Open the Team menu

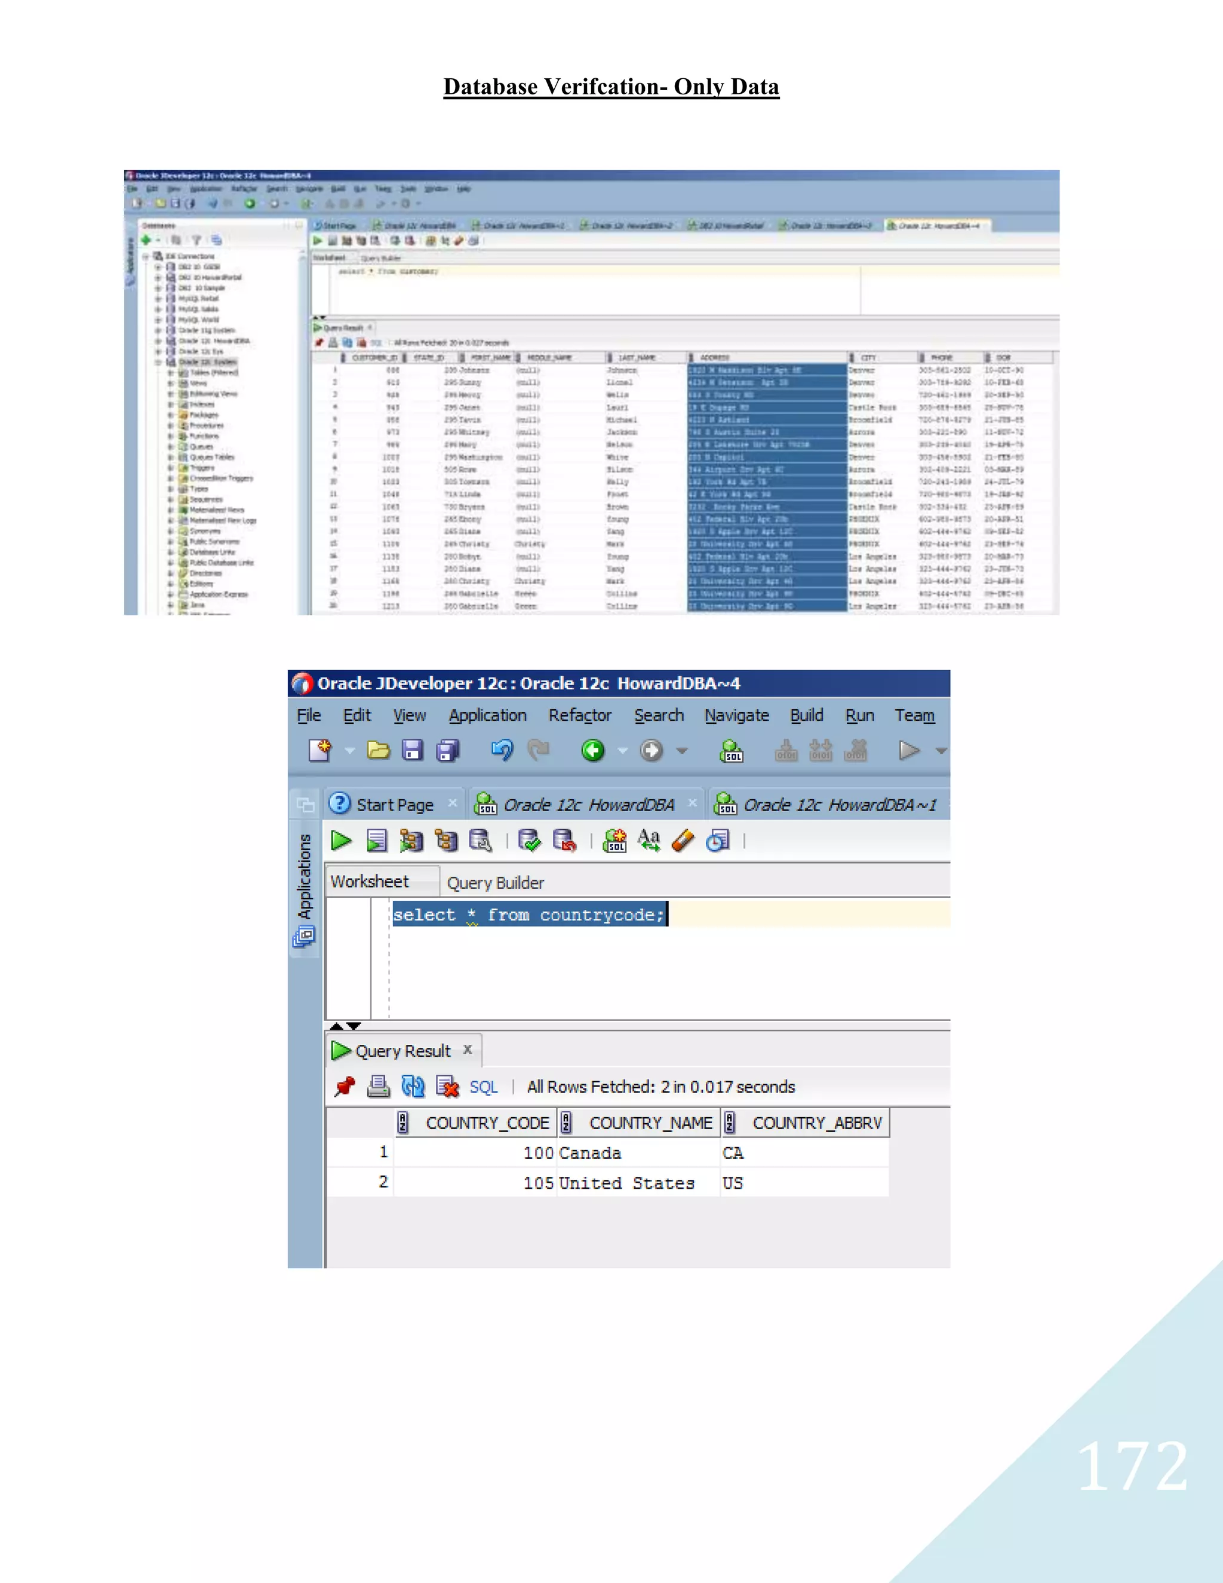(914, 716)
